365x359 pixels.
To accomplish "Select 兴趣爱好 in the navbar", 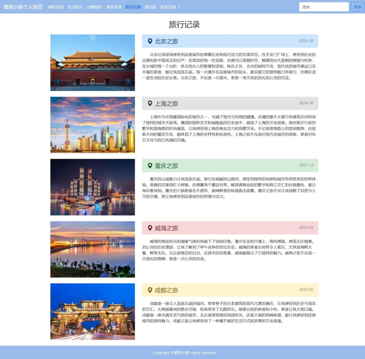I will point(94,7).
